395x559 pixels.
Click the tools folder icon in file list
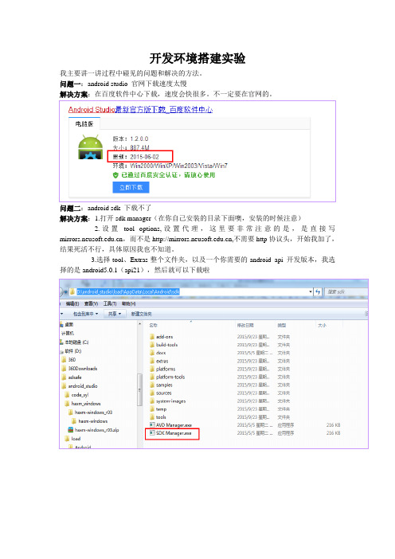152,417
